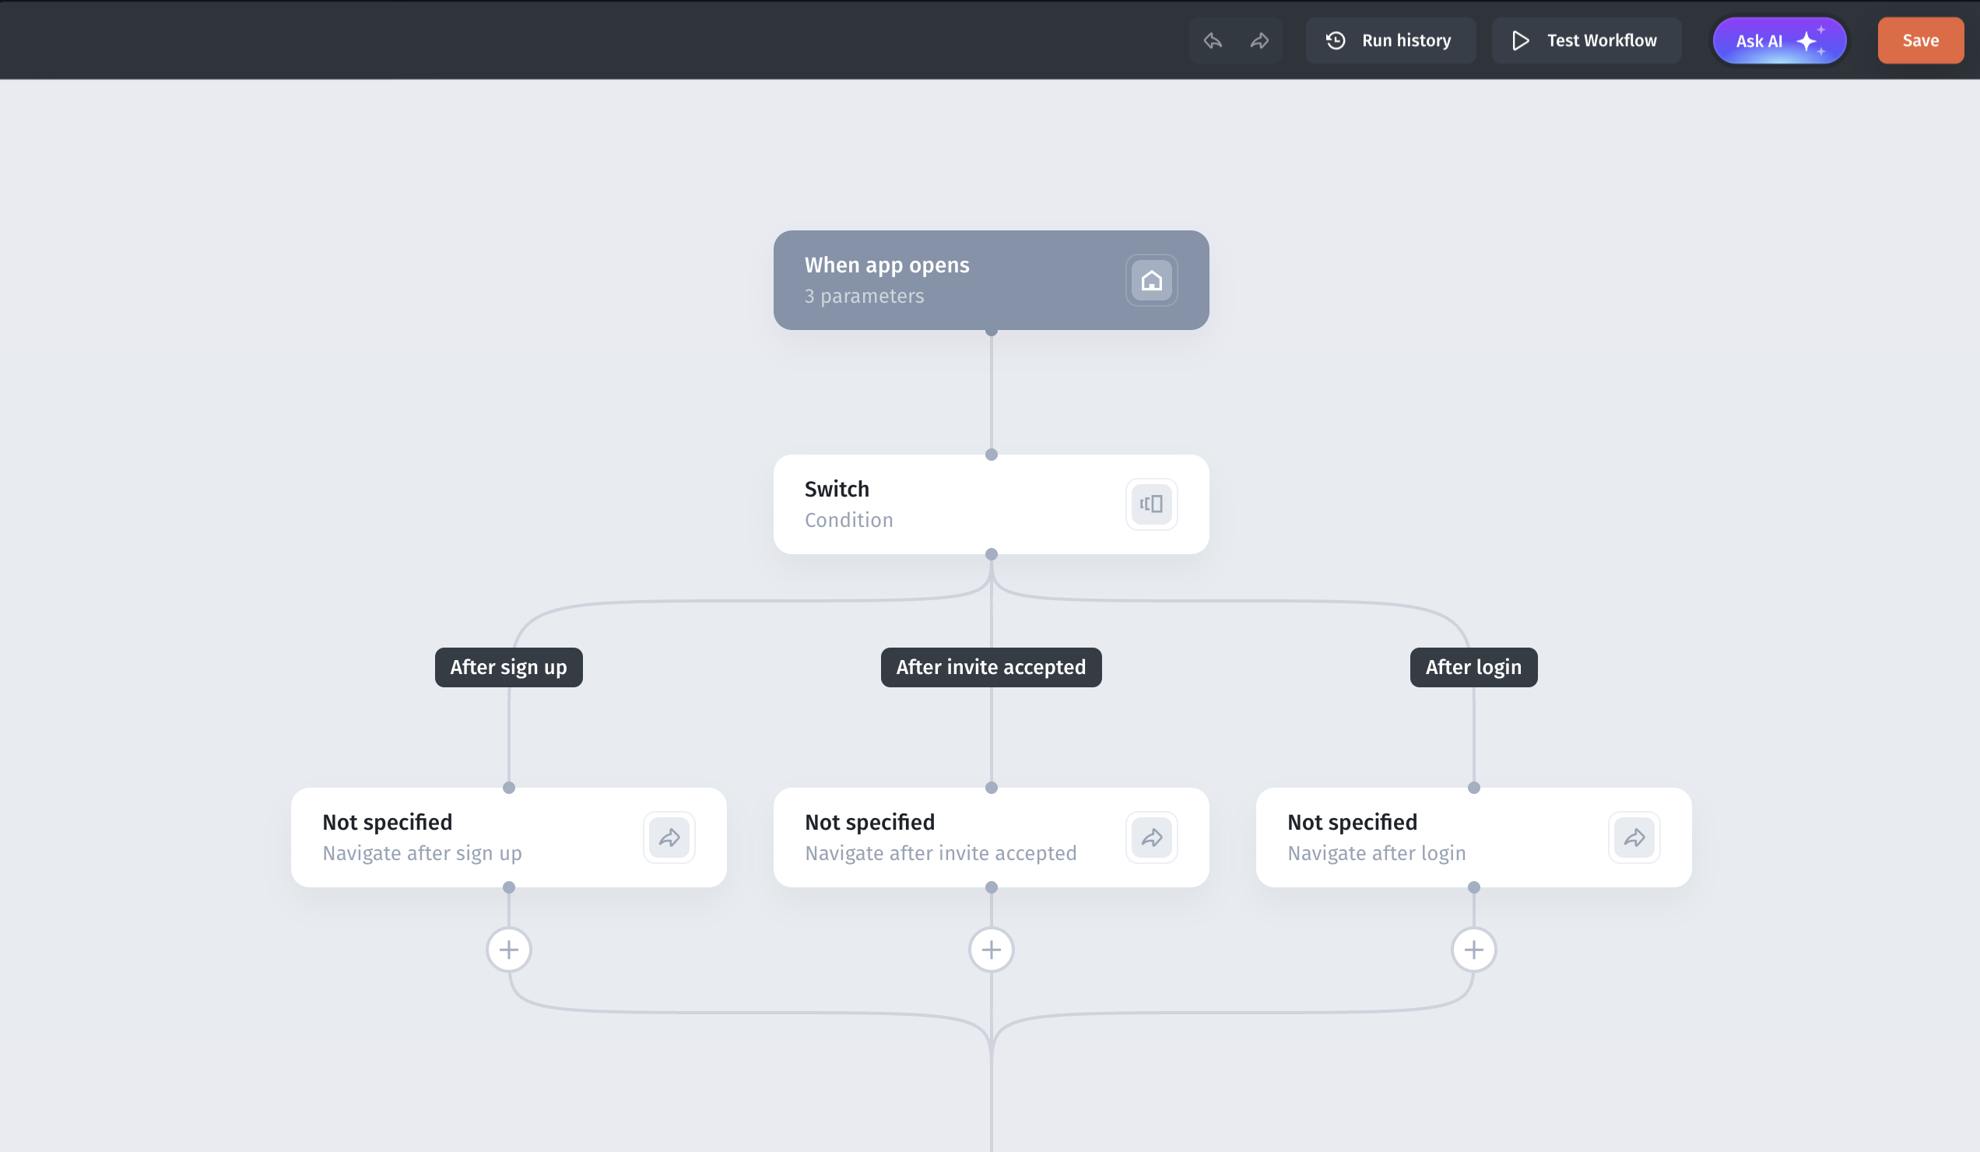Click the redo arrow icon
Screen dimensions: 1980x1152
point(1259,40)
